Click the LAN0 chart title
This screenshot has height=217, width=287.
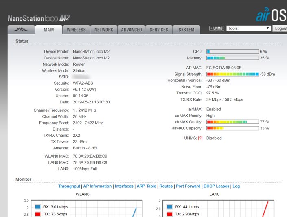[x=214, y=194]
